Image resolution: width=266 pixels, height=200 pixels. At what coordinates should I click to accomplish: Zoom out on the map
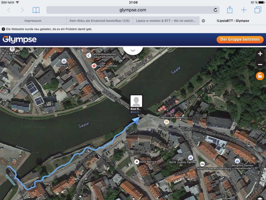[x=260, y=64]
